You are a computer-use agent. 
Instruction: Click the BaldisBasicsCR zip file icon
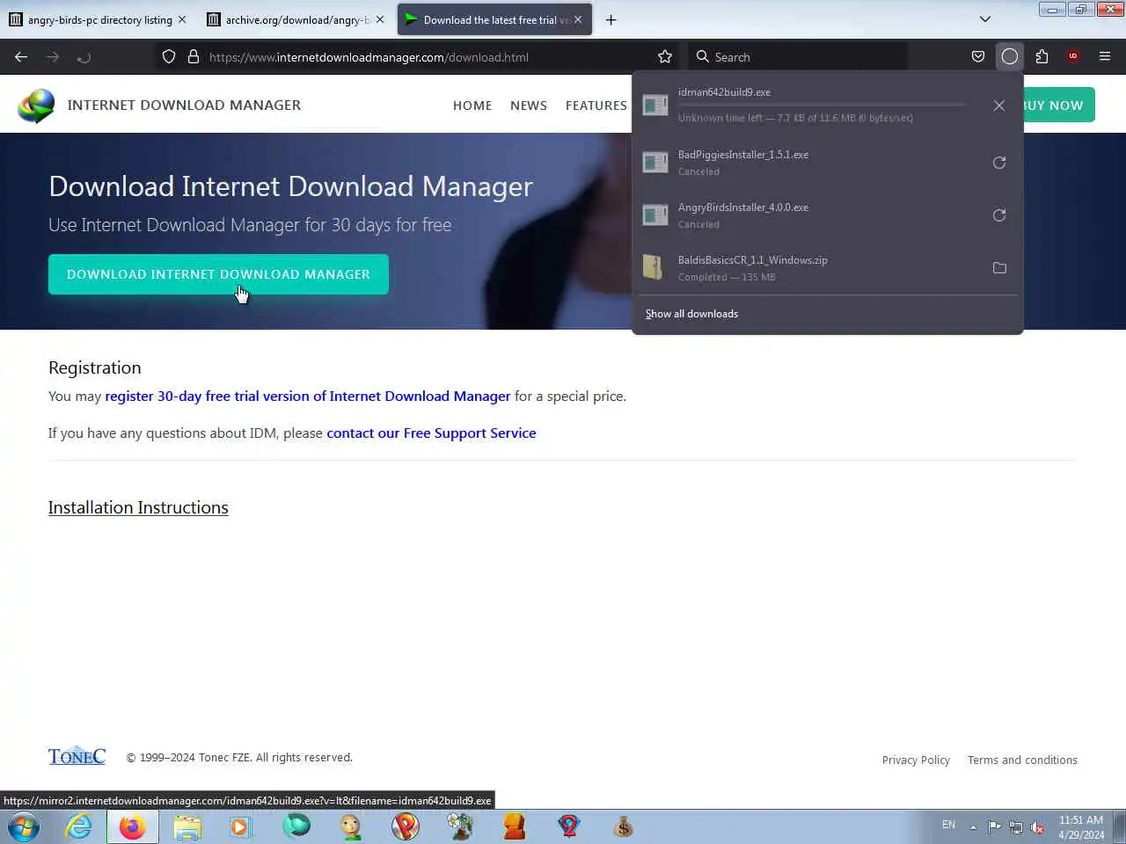654,267
